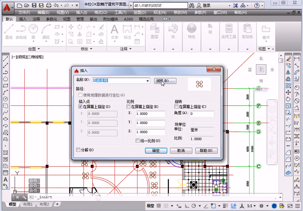Click 取消 to cancel the insert dialog

[181, 151]
